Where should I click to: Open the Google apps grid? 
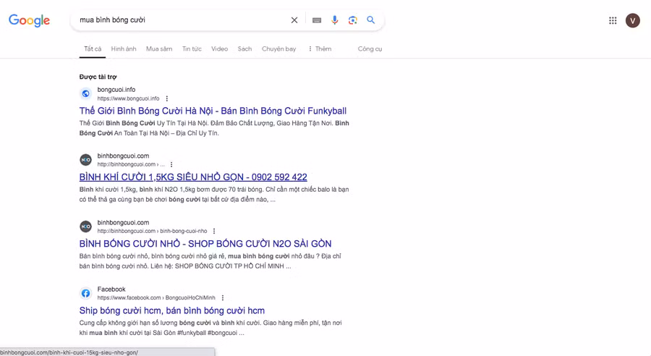click(x=613, y=20)
